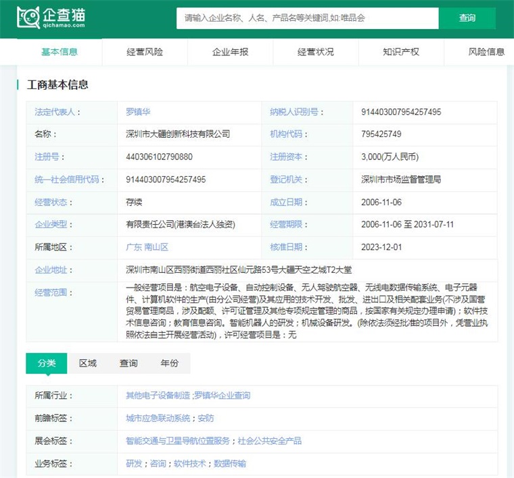Open the 城市应急联动系统 tag link
514x478 pixels.
click(x=158, y=418)
